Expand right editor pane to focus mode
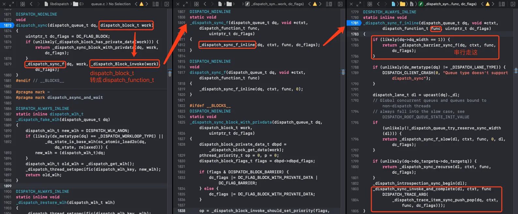This screenshot has height=214, width=518. 359,4
